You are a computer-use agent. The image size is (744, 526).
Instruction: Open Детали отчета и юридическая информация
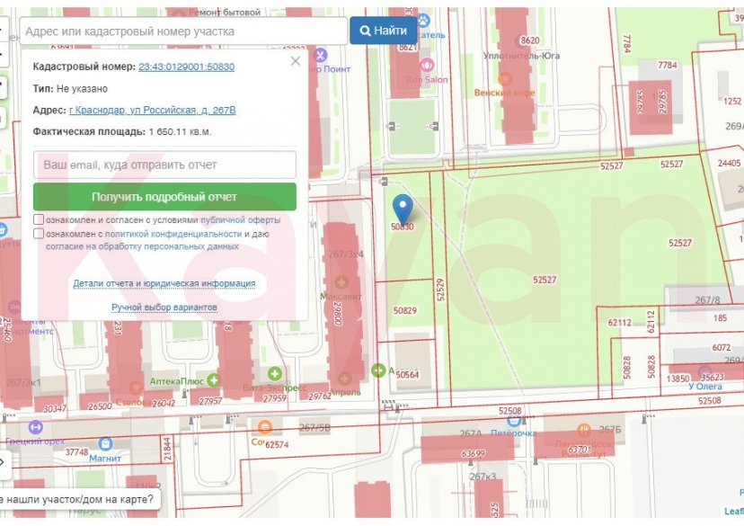coord(164,283)
